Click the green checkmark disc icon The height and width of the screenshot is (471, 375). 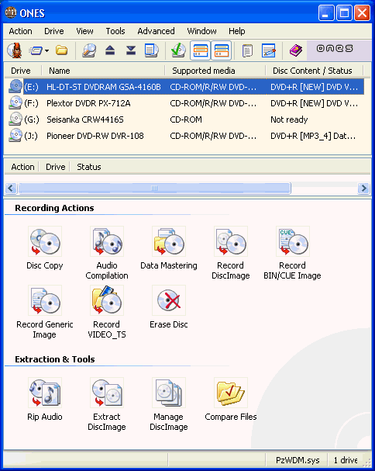pos(178,50)
